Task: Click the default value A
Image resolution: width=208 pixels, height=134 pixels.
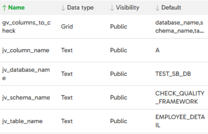Action: 157,50
